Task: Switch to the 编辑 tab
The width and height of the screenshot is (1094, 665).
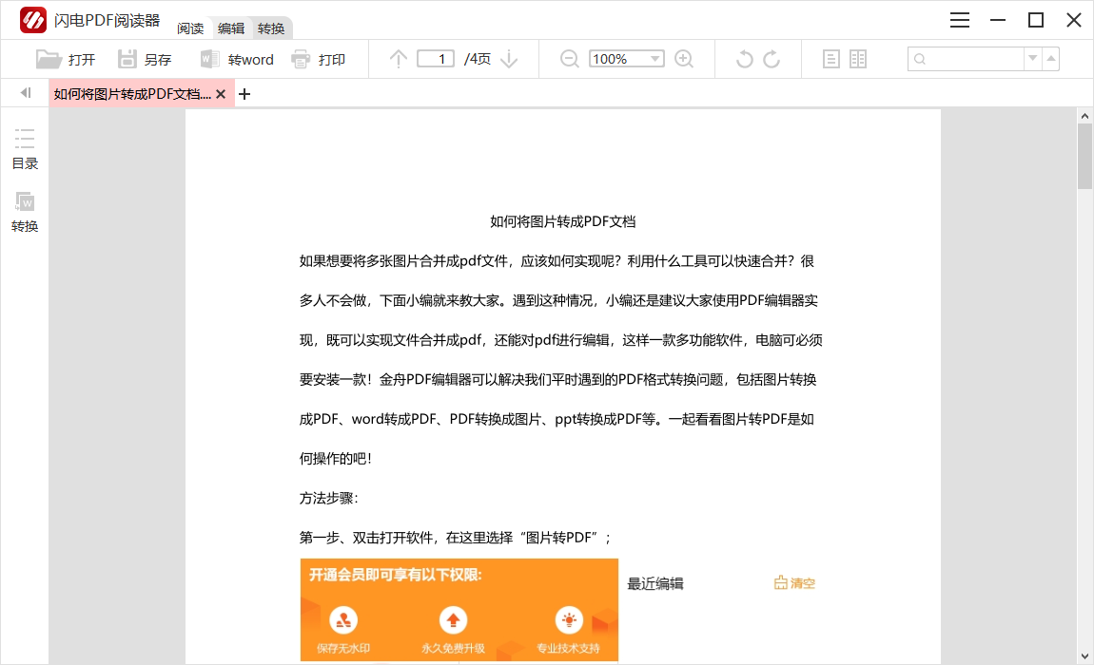Action: pyautogui.click(x=231, y=28)
